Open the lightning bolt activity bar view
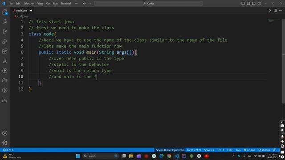The image size is (285, 160). click(x=5, y=71)
